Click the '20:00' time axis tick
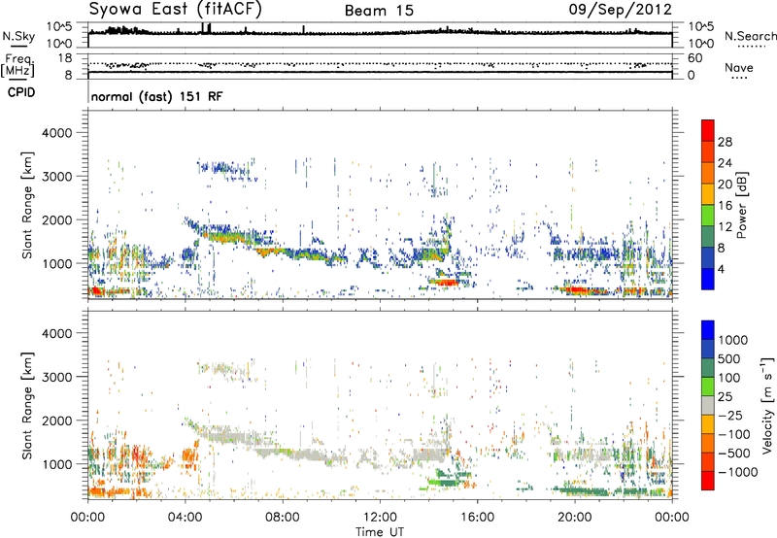 (575, 518)
